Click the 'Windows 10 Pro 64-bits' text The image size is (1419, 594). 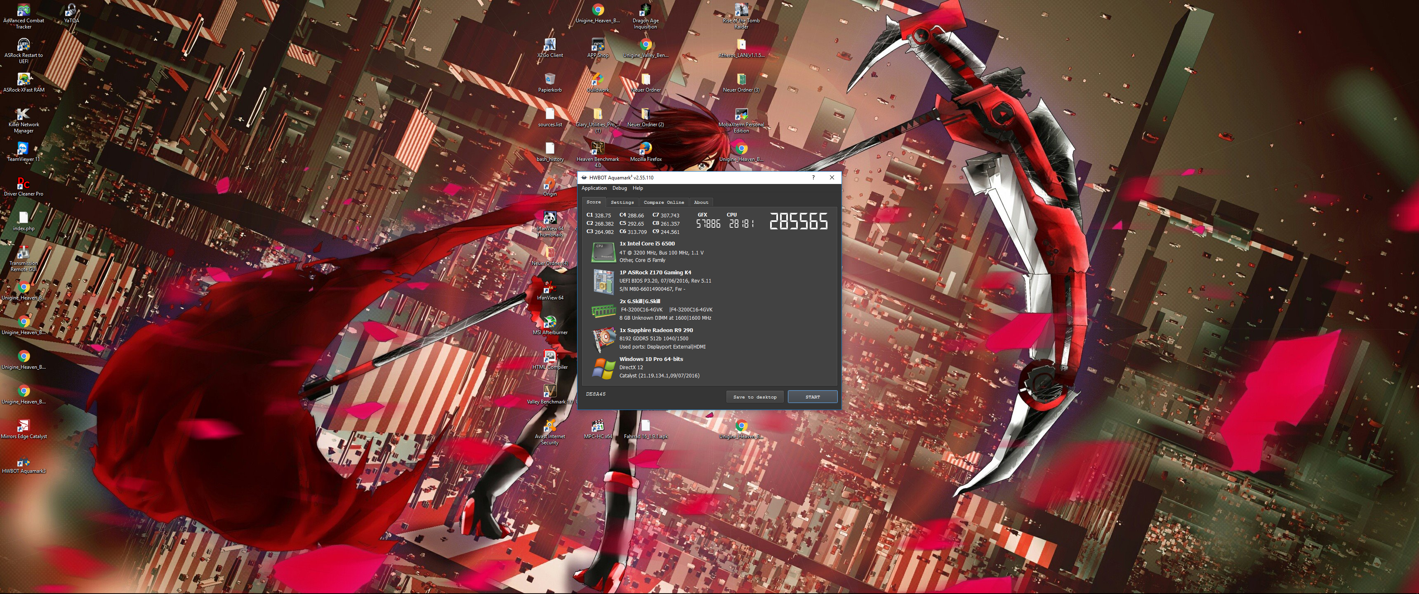[x=651, y=359]
